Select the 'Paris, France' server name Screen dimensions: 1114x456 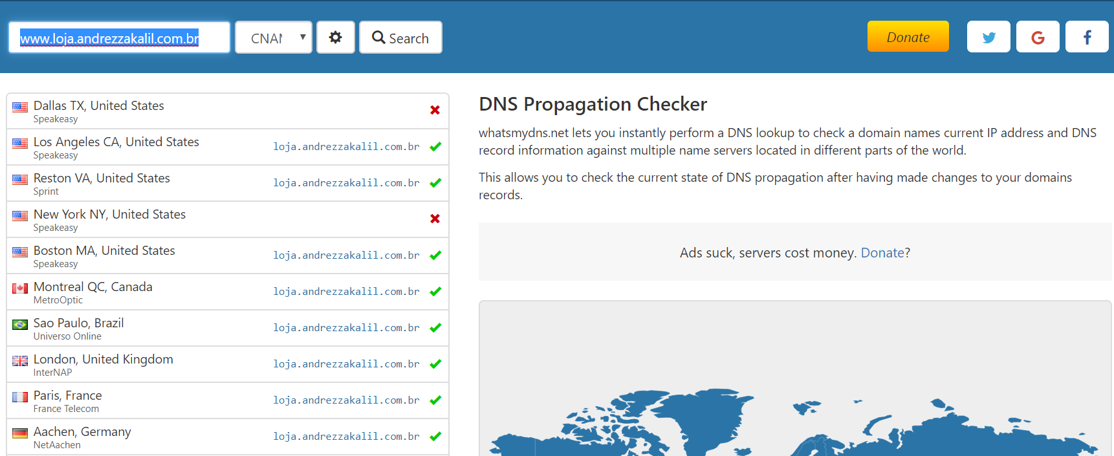pos(68,395)
